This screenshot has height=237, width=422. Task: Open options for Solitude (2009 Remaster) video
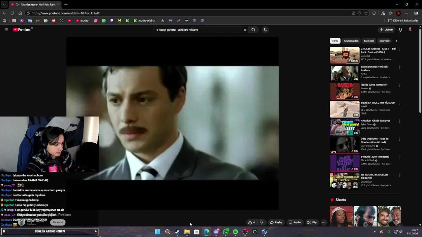click(x=399, y=157)
